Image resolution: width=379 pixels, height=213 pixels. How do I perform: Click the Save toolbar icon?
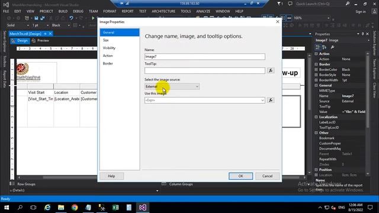[36, 18]
